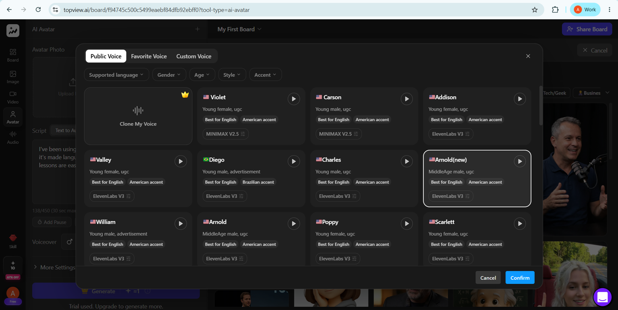Screen dimensions: 618x310
Task: Reload the browser page
Action: [38, 10]
